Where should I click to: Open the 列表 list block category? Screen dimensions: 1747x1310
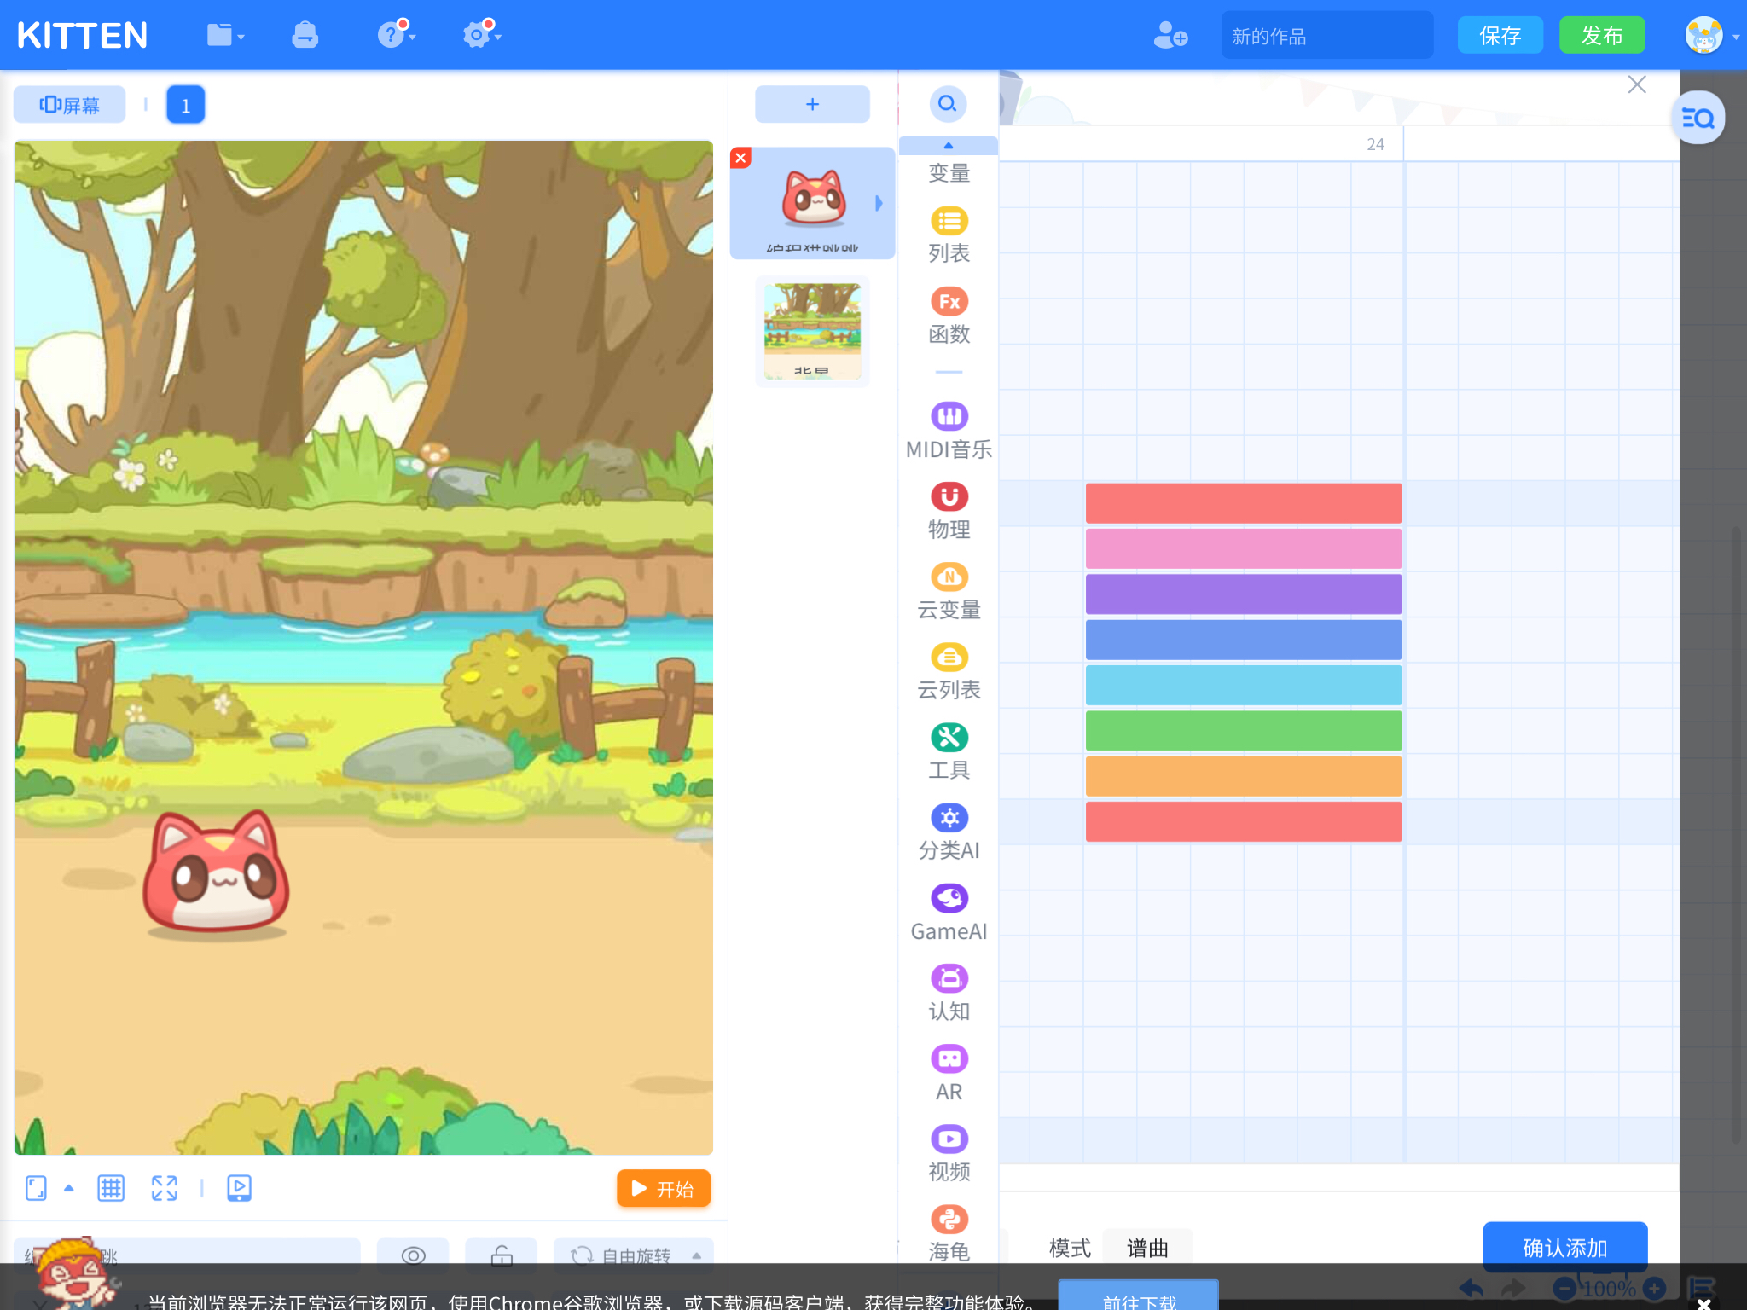pos(949,236)
